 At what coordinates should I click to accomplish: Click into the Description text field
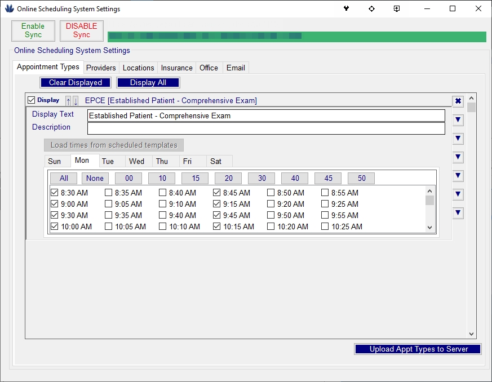click(266, 128)
